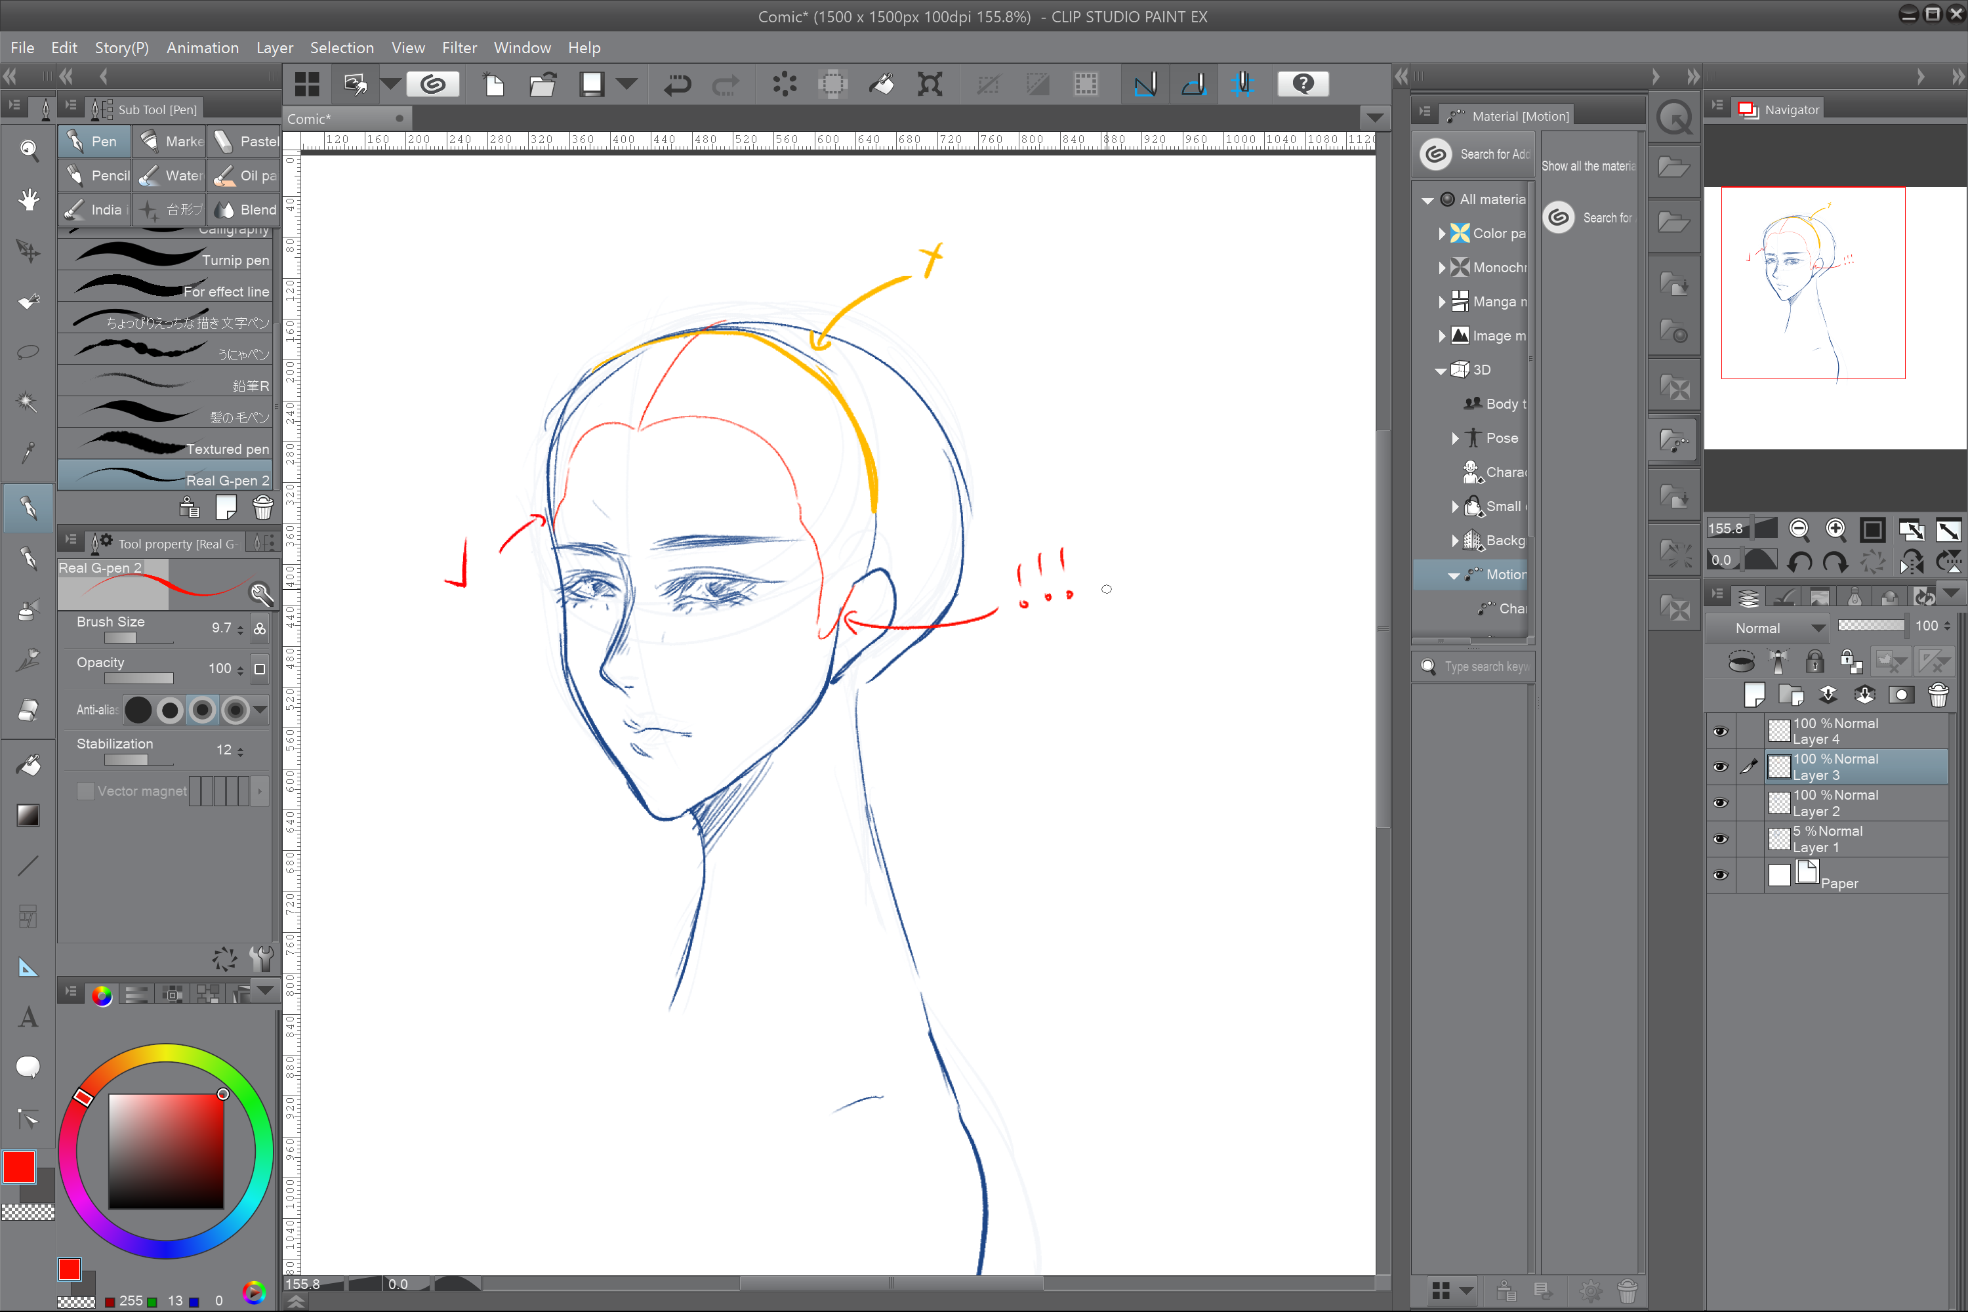Hide Layer 4 visibility eye
Image resolution: width=1968 pixels, height=1312 pixels.
tap(1720, 731)
